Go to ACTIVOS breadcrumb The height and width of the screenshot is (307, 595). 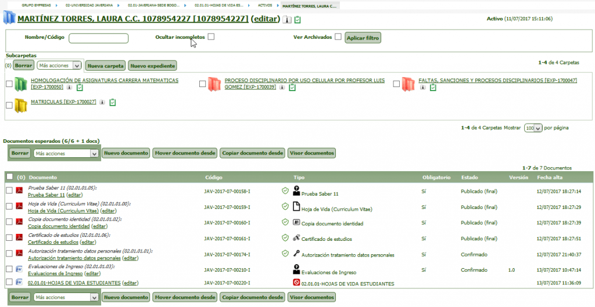click(265, 6)
